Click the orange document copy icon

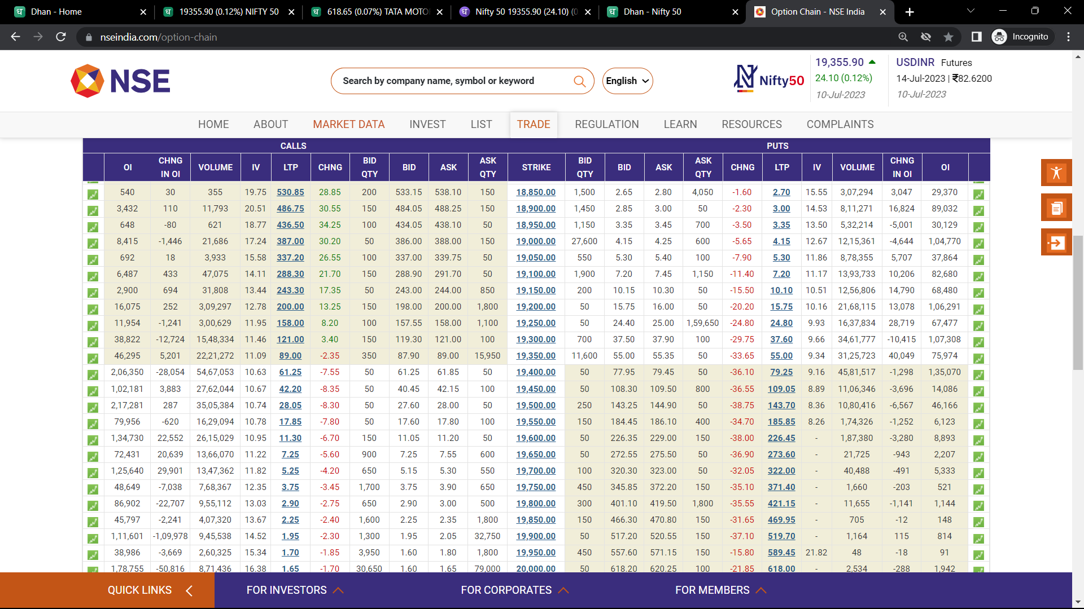(1056, 208)
